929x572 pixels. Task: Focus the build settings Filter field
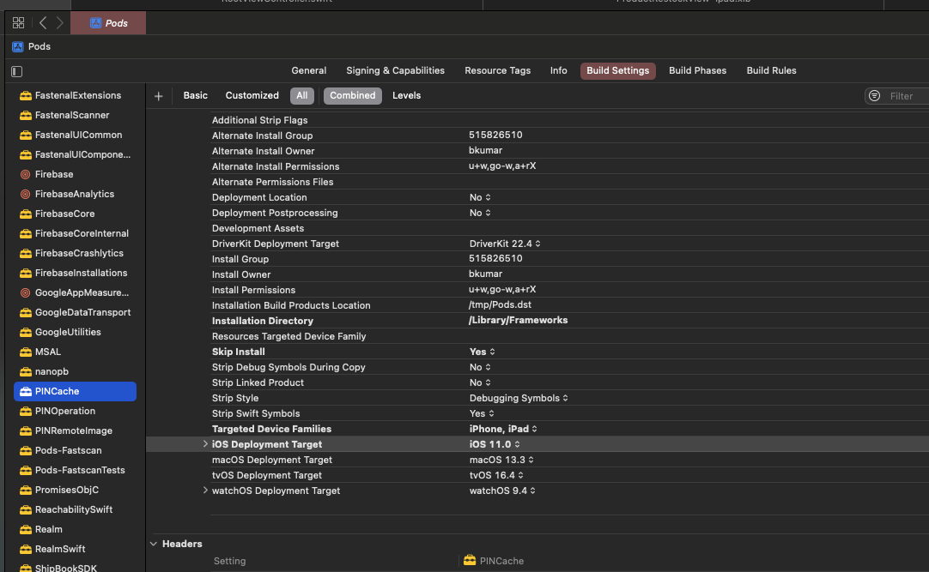pyautogui.click(x=899, y=96)
